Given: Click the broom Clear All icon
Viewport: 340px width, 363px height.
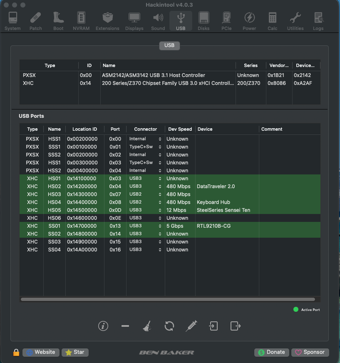Looking at the screenshot, I should pyautogui.click(x=146, y=326).
